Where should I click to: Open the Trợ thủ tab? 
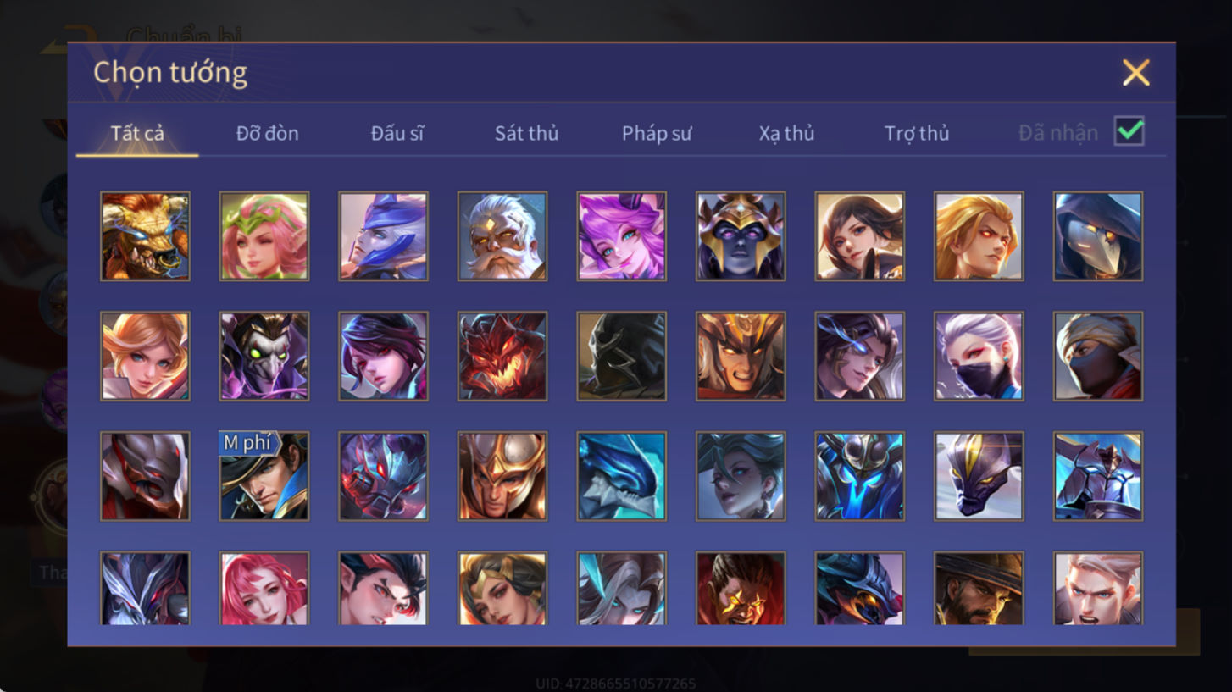(x=917, y=133)
